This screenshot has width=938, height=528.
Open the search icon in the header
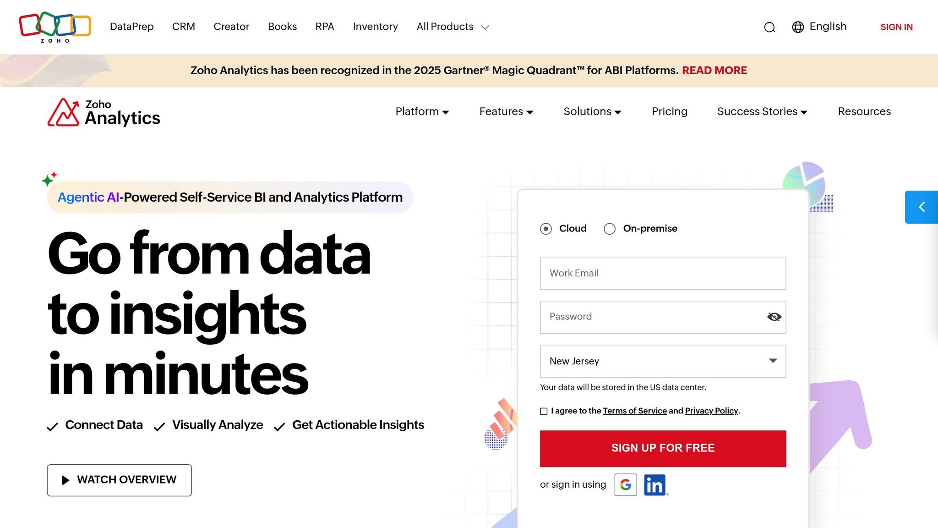click(769, 27)
